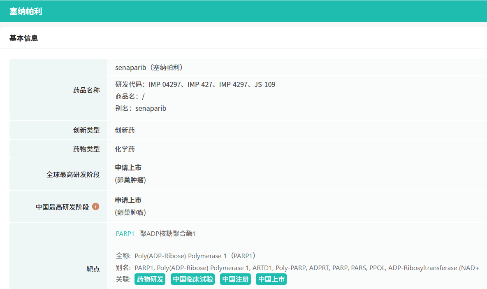Click the 基本信息 section header
Viewport: 487px width, 289px height.
click(24, 38)
